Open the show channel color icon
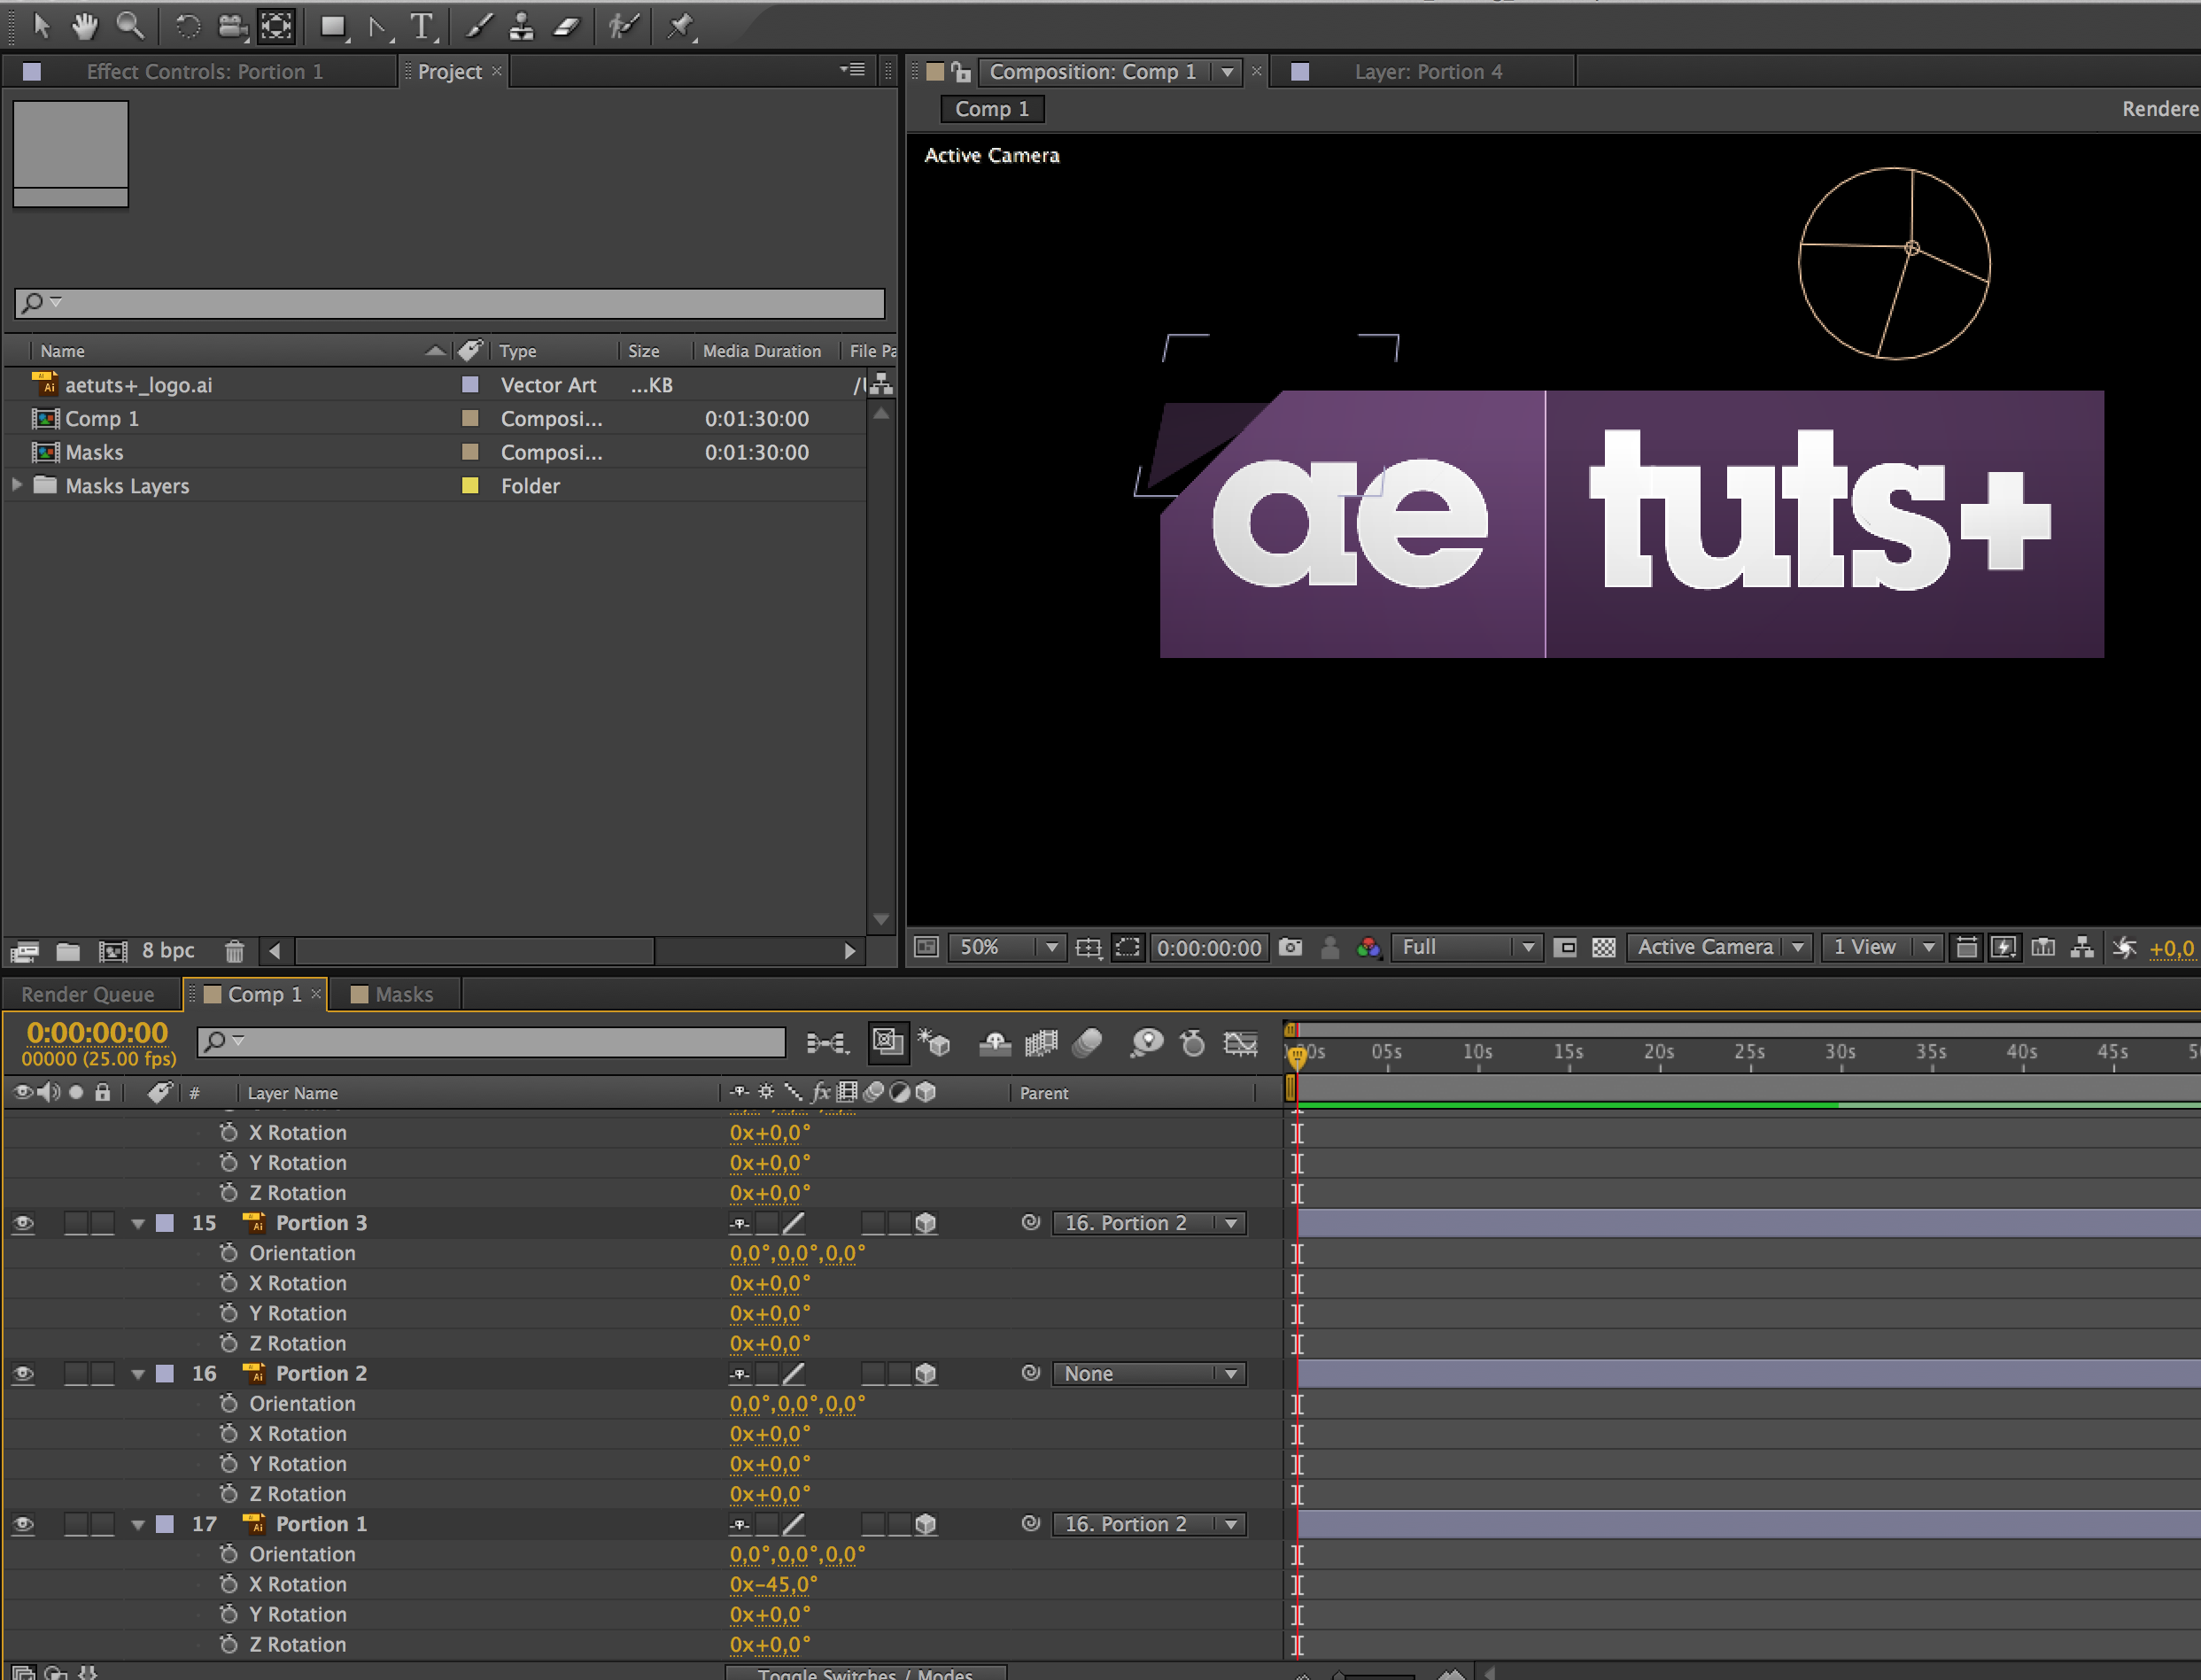The width and height of the screenshot is (2201, 1680). [x=1368, y=947]
